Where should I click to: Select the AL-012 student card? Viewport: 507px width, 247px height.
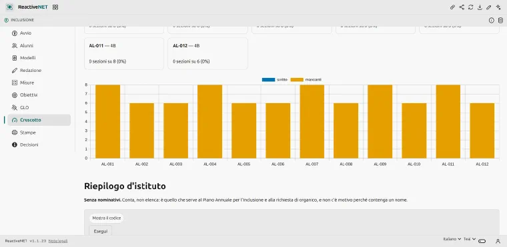point(207,53)
